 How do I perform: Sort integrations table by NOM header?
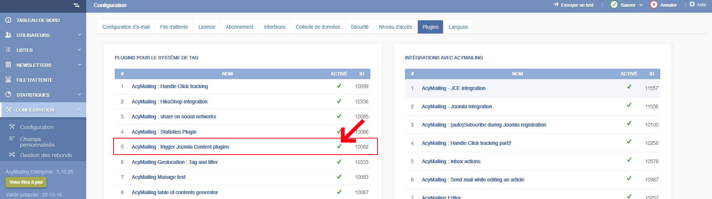517,74
